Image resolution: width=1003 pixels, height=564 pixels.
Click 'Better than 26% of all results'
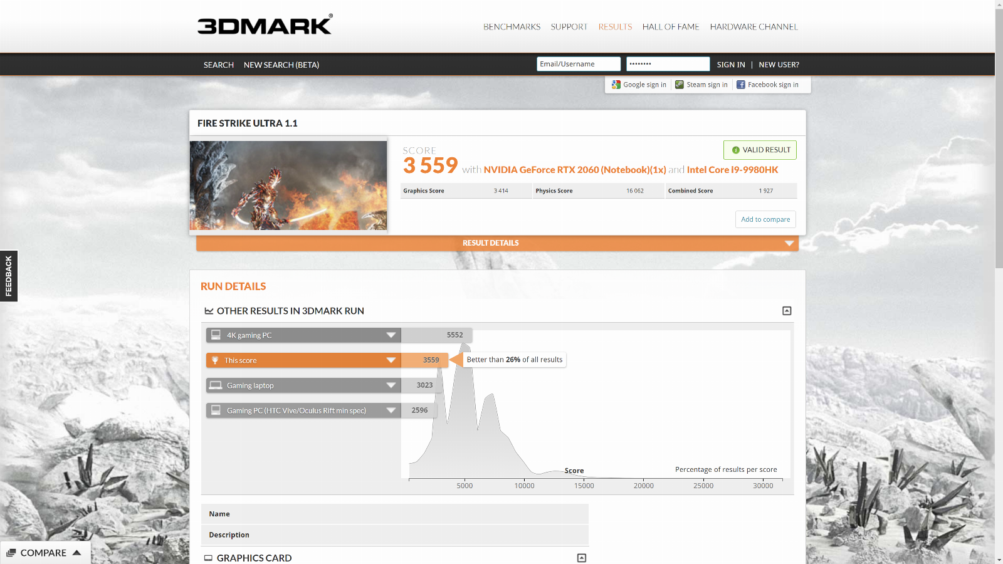tap(515, 360)
